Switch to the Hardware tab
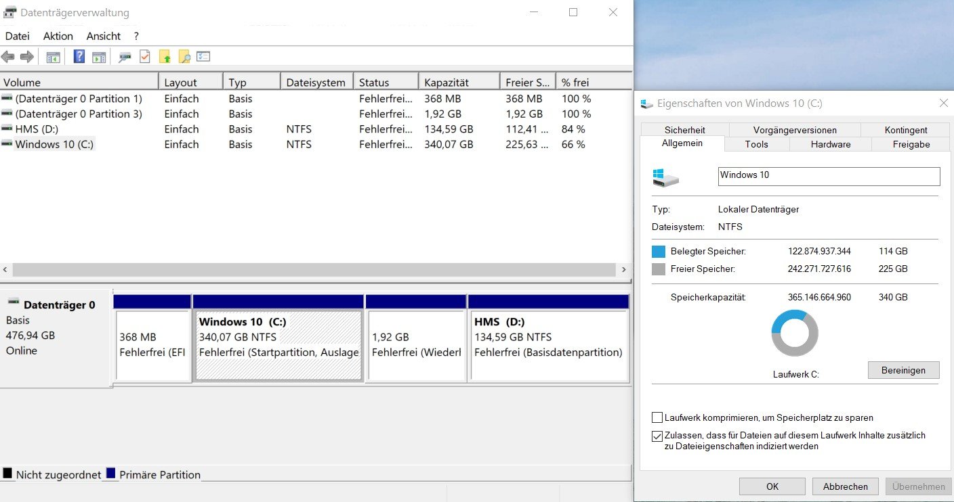 831,144
